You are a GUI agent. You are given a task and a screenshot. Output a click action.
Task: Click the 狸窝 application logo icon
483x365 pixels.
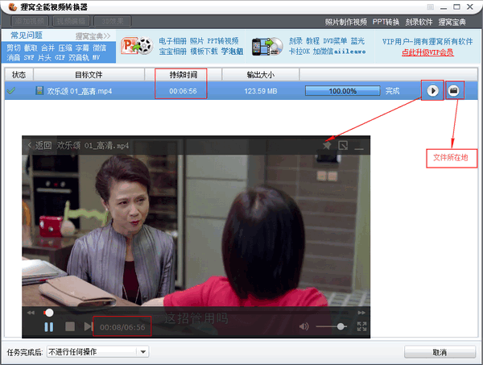12,6
